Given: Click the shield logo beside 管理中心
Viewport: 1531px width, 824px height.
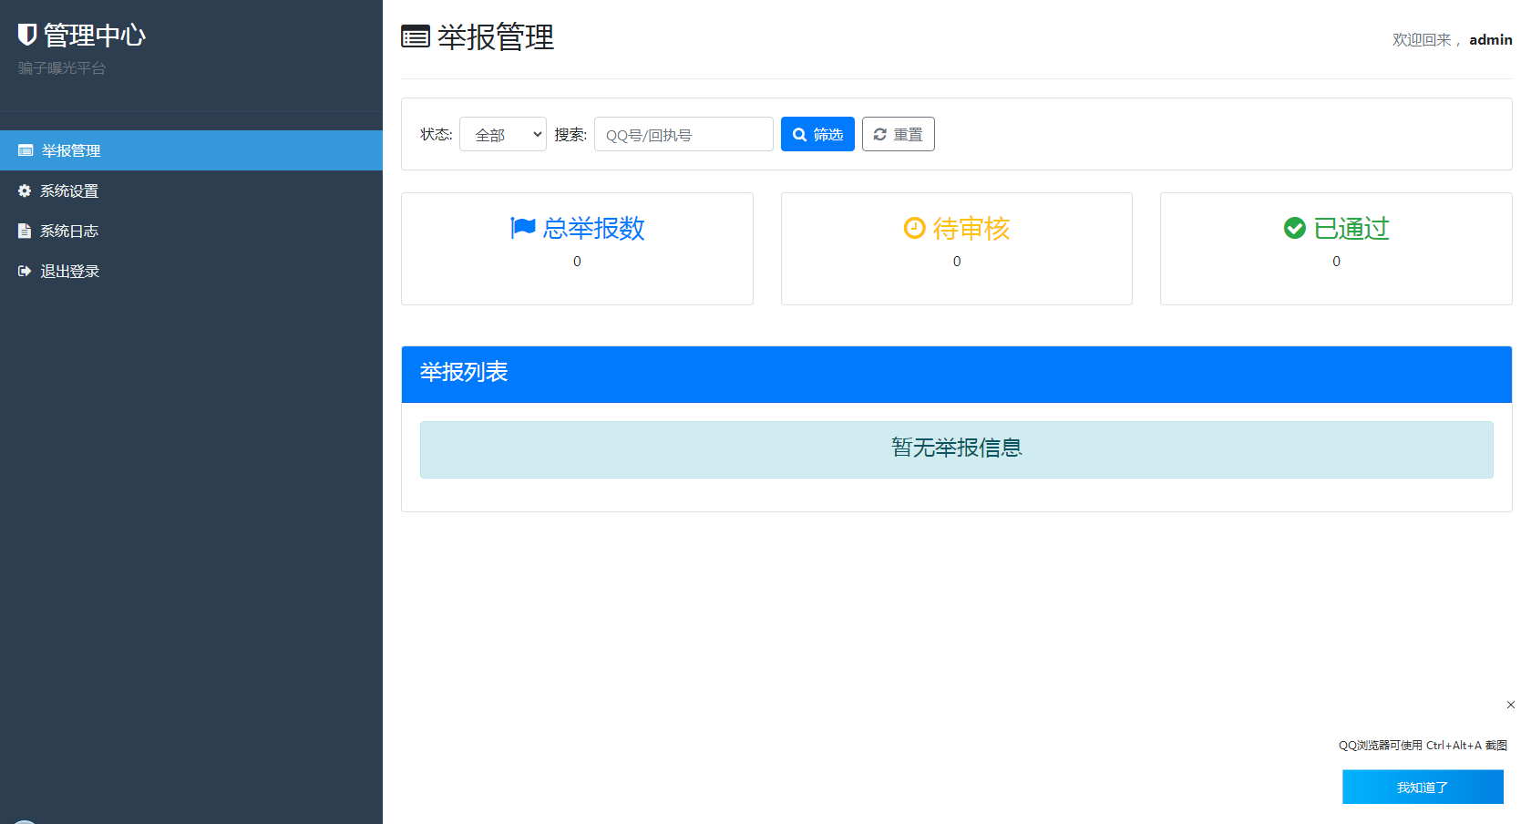Looking at the screenshot, I should (x=27, y=35).
